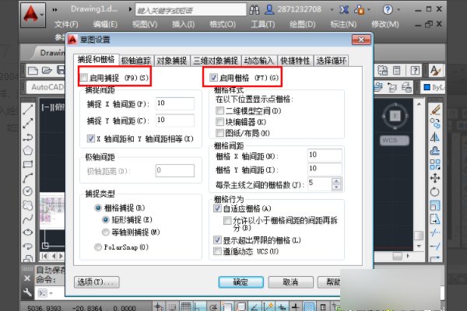467x311 pixels.
Task: Expand the user account 2871232708 dropdown
Action: [332, 10]
